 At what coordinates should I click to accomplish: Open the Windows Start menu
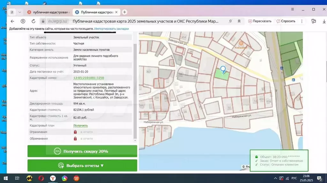tap(6, 178)
